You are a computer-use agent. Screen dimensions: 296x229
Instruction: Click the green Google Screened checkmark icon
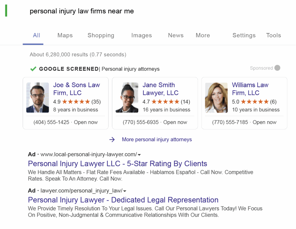point(33,69)
